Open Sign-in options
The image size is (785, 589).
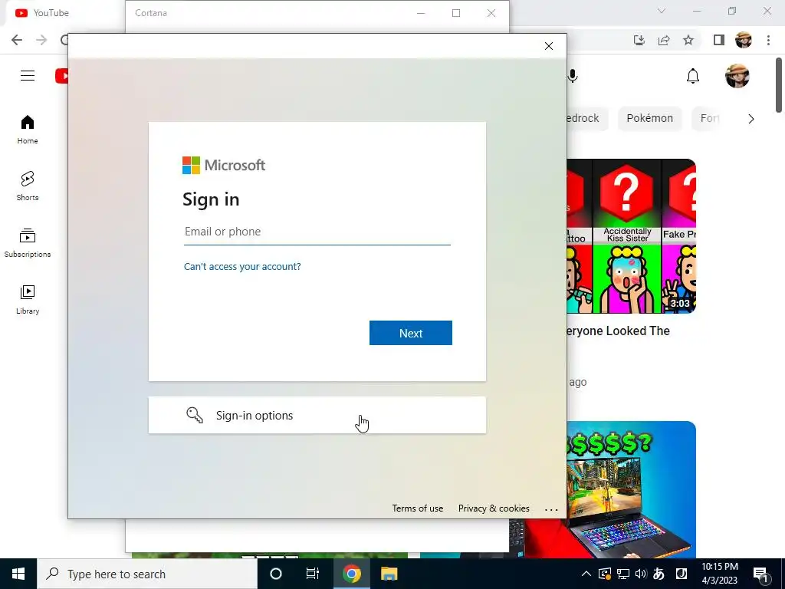(317, 415)
